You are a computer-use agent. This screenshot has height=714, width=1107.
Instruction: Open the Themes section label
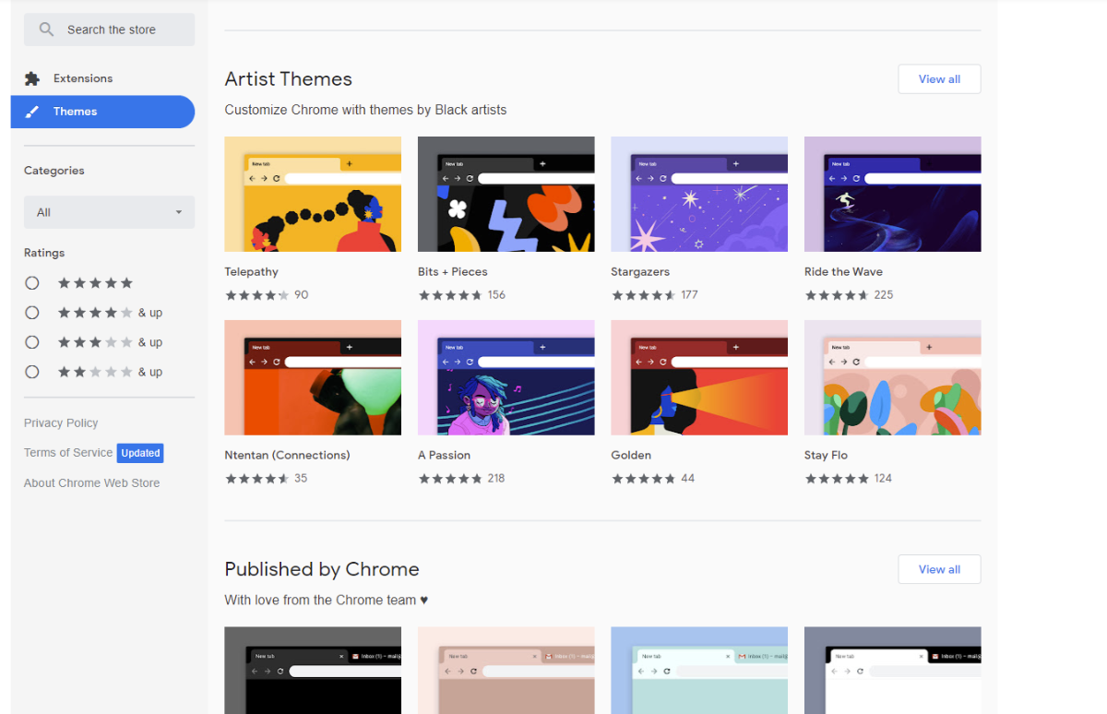pos(75,112)
